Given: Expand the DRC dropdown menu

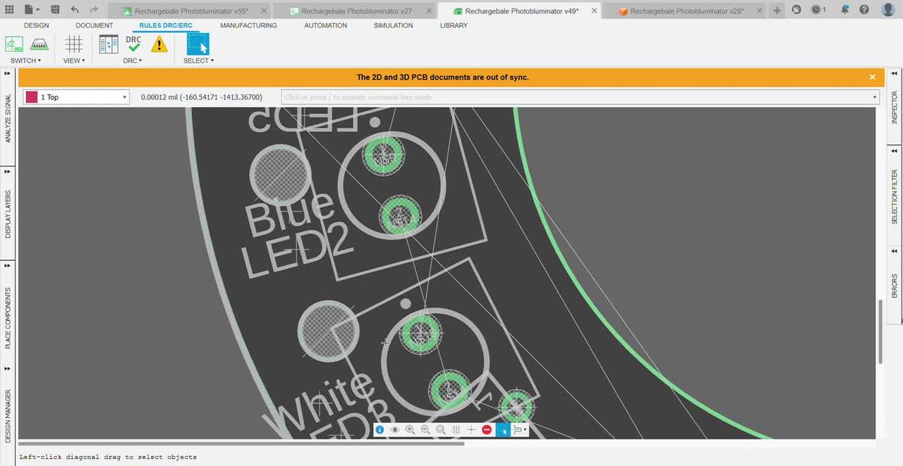Looking at the screenshot, I should 133,61.
